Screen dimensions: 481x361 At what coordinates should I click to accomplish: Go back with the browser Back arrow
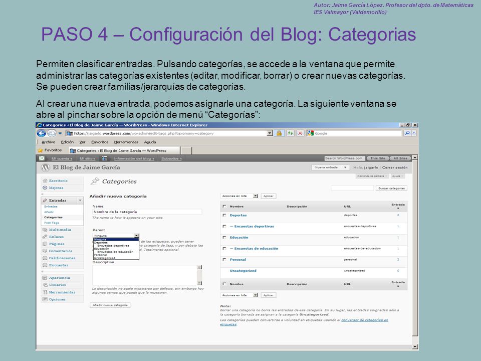pyautogui.click(x=42, y=133)
